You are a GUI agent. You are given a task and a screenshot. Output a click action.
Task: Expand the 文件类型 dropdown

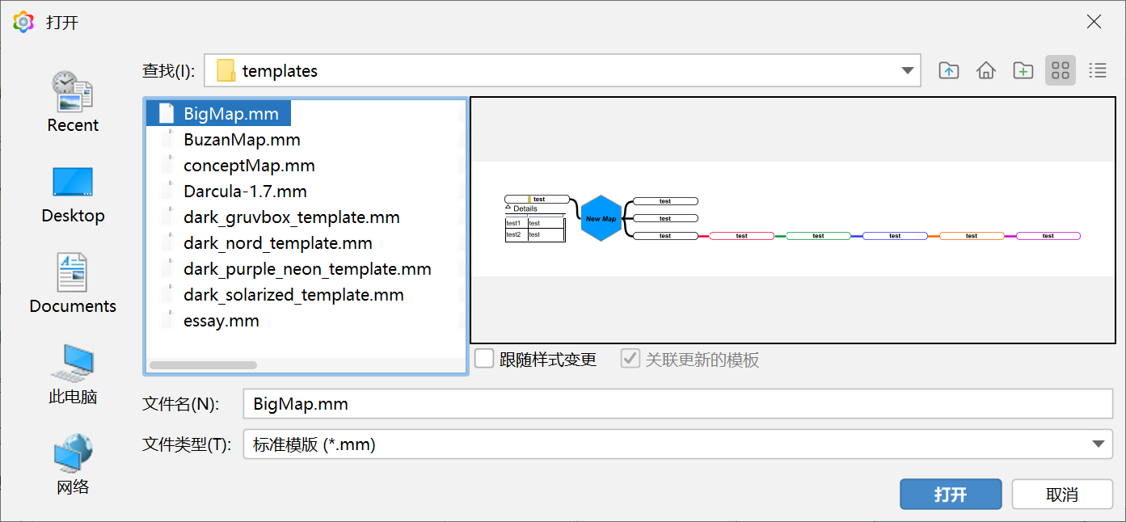(x=1098, y=444)
